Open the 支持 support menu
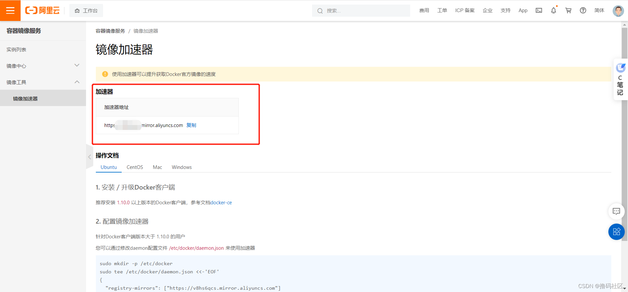 point(506,10)
